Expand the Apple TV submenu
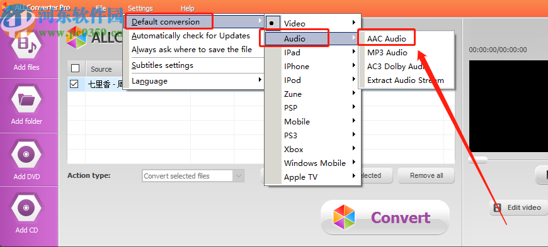This screenshot has height=247, width=548. [x=312, y=177]
